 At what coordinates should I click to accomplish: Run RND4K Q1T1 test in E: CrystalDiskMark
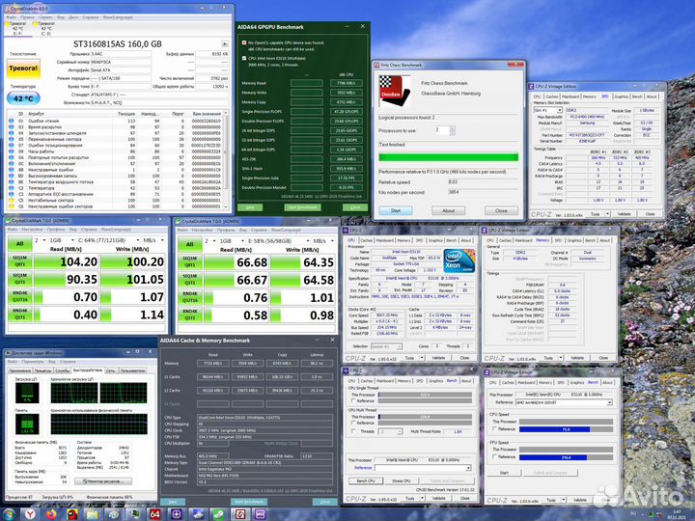(x=190, y=315)
